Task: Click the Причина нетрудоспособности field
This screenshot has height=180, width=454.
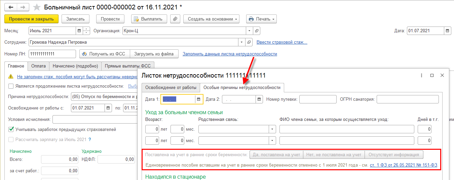Action: pyautogui.click(x=104, y=97)
